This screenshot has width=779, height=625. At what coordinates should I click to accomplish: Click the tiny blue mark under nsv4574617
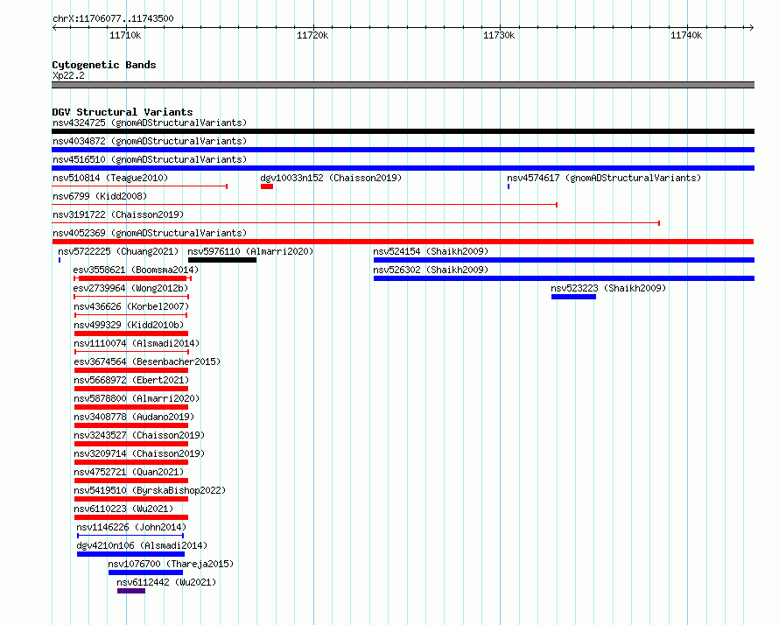coord(509,186)
